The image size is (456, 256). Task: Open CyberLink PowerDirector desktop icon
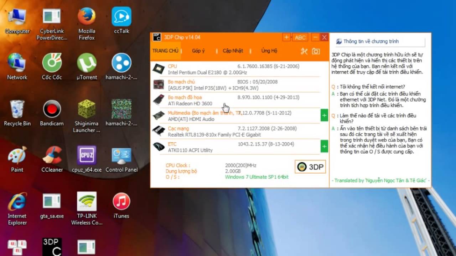[52, 24]
